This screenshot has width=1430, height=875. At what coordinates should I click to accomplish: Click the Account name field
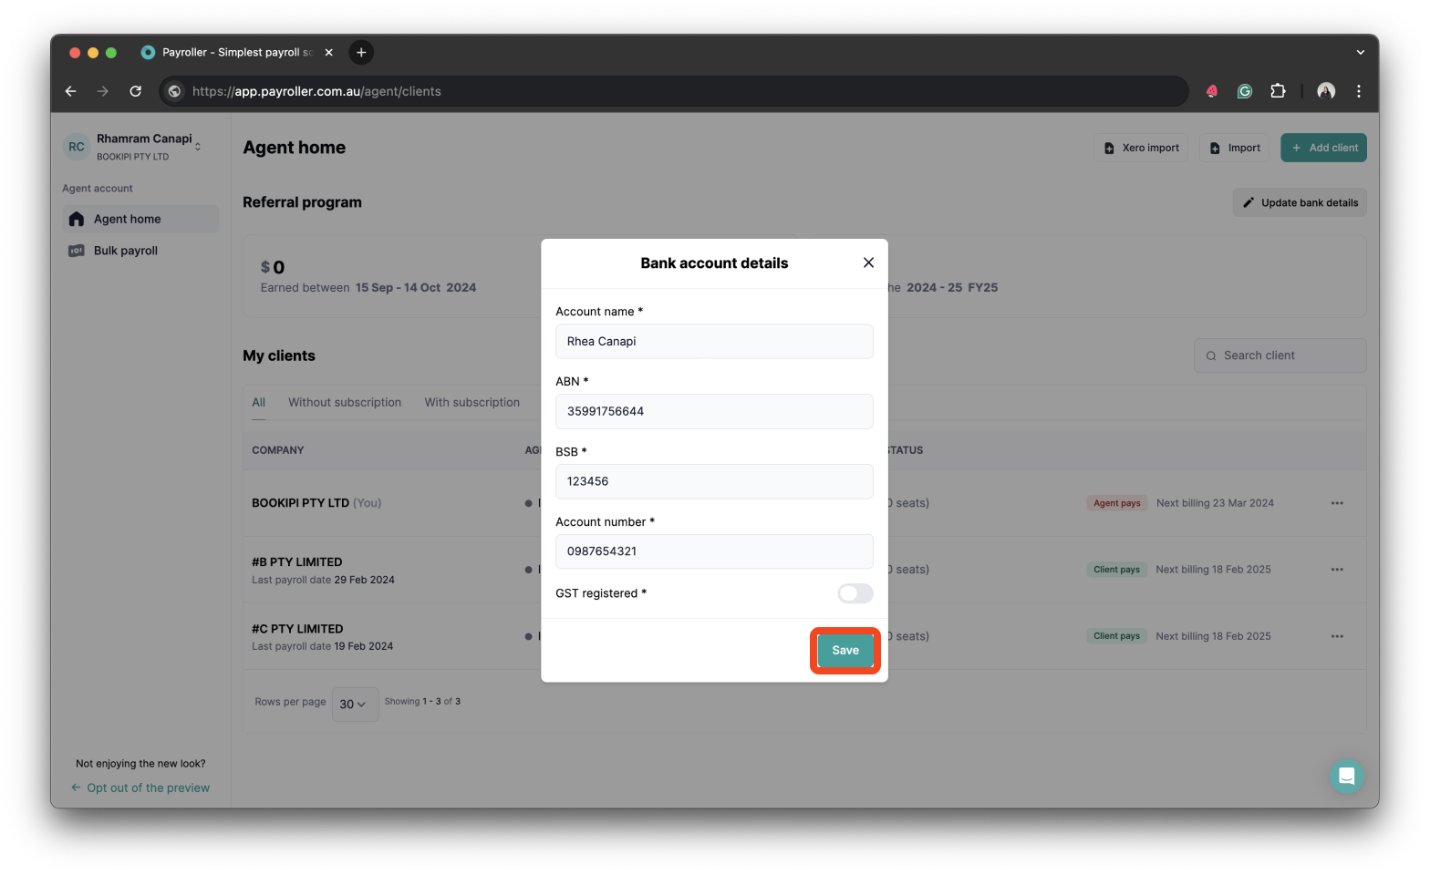(714, 341)
